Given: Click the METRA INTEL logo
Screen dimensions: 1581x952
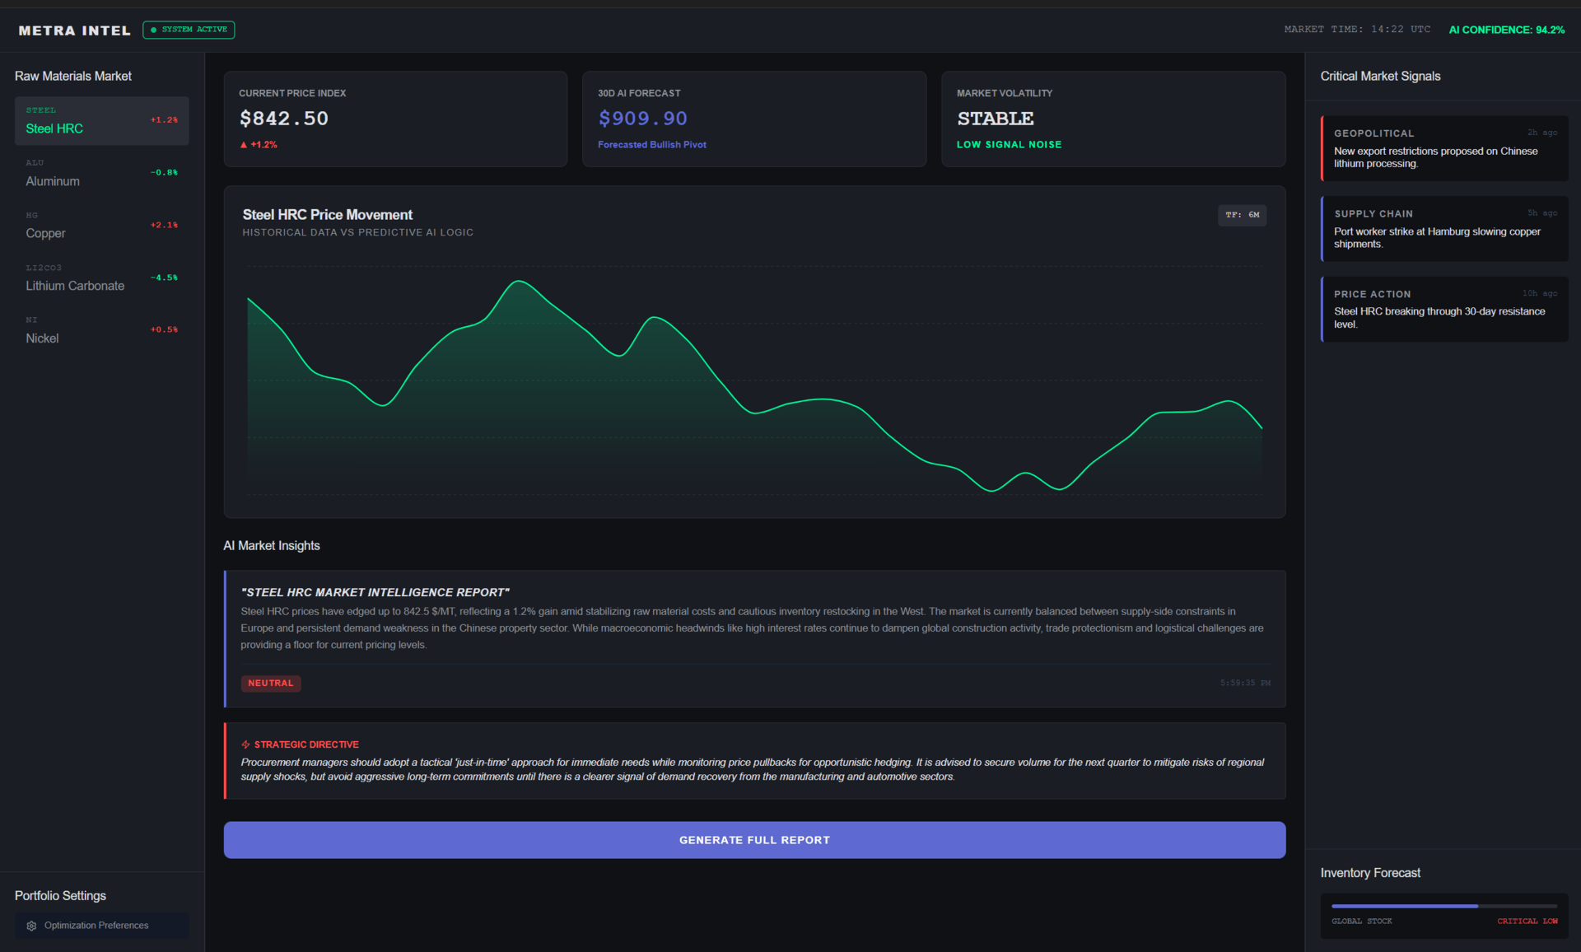Looking at the screenshot, I should pos(74,30).
